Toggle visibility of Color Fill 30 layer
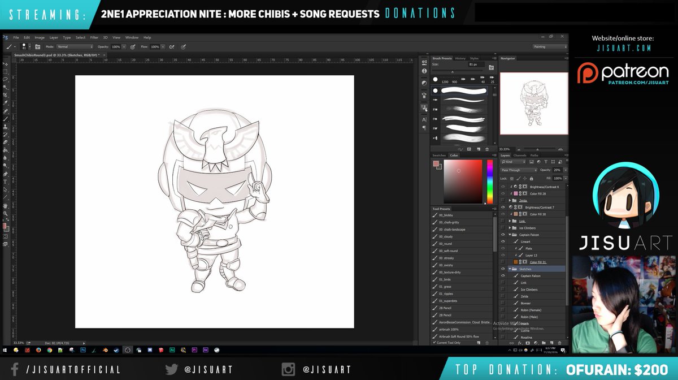Image resolution: width=678 pixels, height=380 pixels. point(502,214)
